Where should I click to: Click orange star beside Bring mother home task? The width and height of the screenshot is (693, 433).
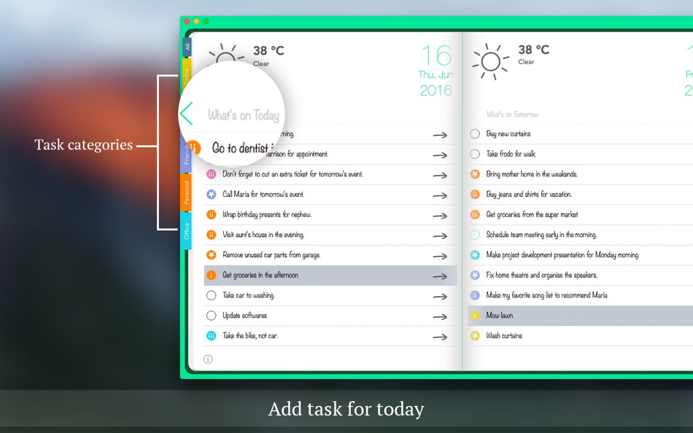pos(475,174)
